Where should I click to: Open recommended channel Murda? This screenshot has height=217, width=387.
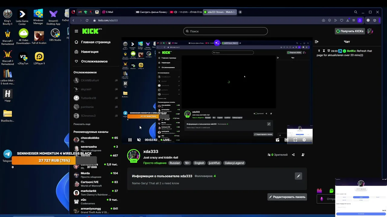click(x=96, y=175)
